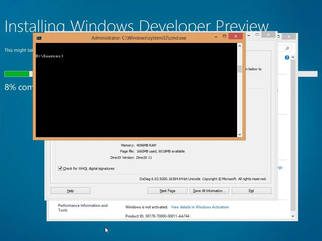Click Save All Information button

pos(209,190)
